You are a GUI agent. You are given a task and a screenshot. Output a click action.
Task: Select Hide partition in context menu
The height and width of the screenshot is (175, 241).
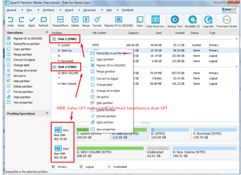point(111,103)
